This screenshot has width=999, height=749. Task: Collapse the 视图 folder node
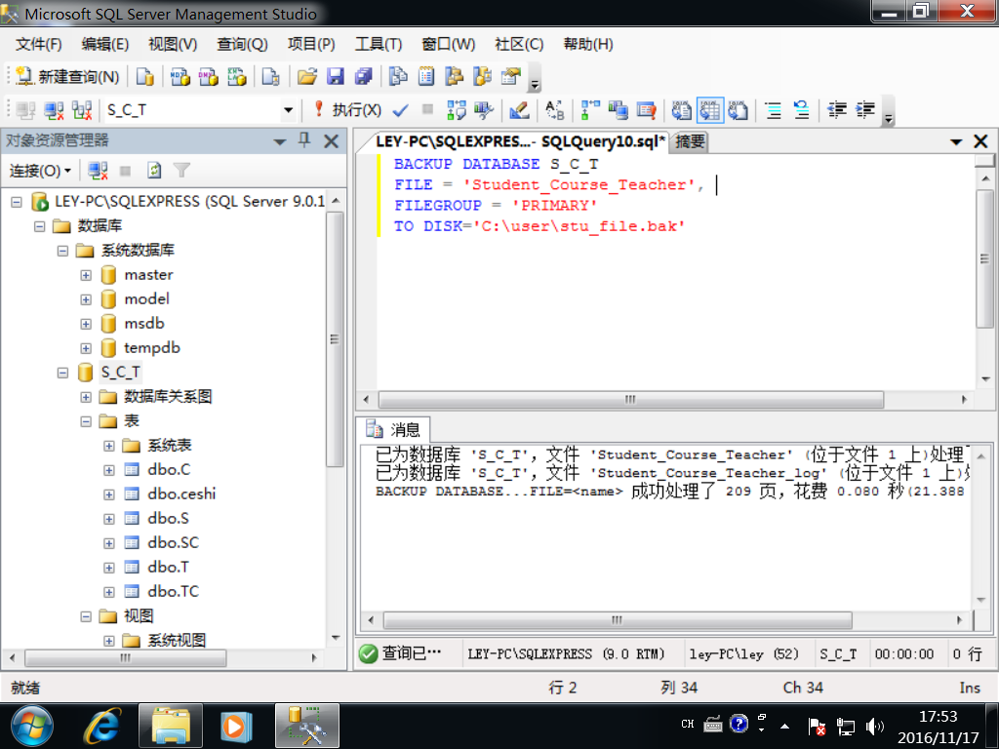tap(86, 616)
